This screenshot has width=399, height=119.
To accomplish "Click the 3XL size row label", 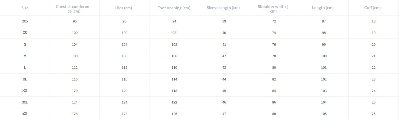I will [25, 102].
